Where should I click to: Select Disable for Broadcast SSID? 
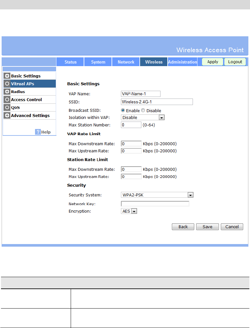143,110
